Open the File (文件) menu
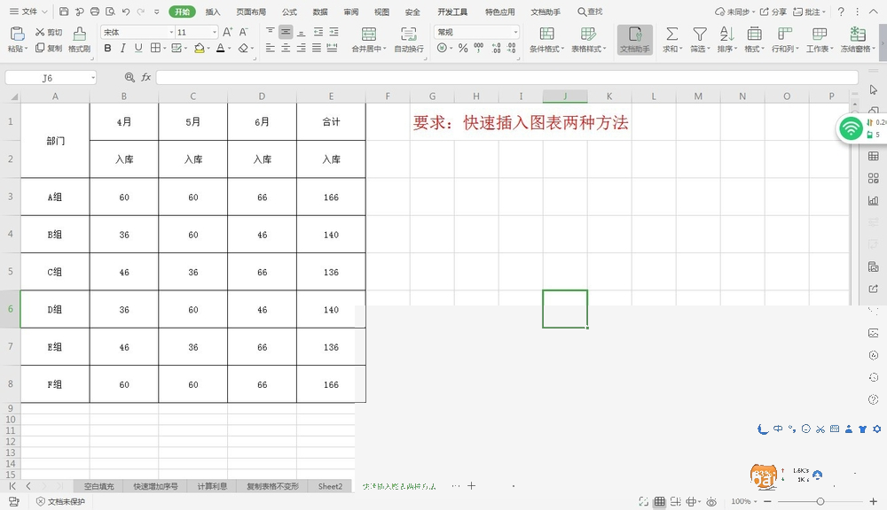Screen dimensions: 887x510 28,12
